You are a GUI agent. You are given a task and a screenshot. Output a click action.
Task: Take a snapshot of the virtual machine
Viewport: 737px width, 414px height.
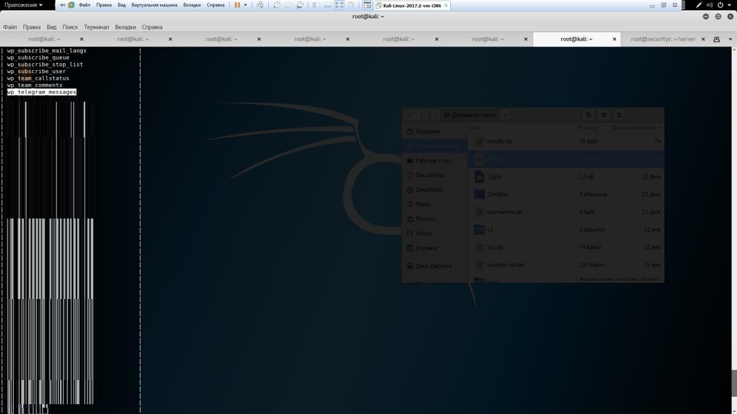(277, 5)
